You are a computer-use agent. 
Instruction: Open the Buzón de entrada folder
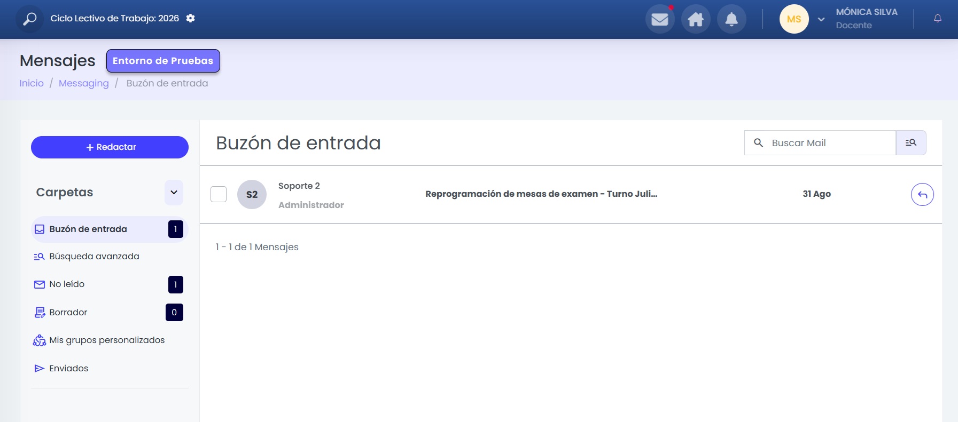pyautogui.click(x=110, y=229)
